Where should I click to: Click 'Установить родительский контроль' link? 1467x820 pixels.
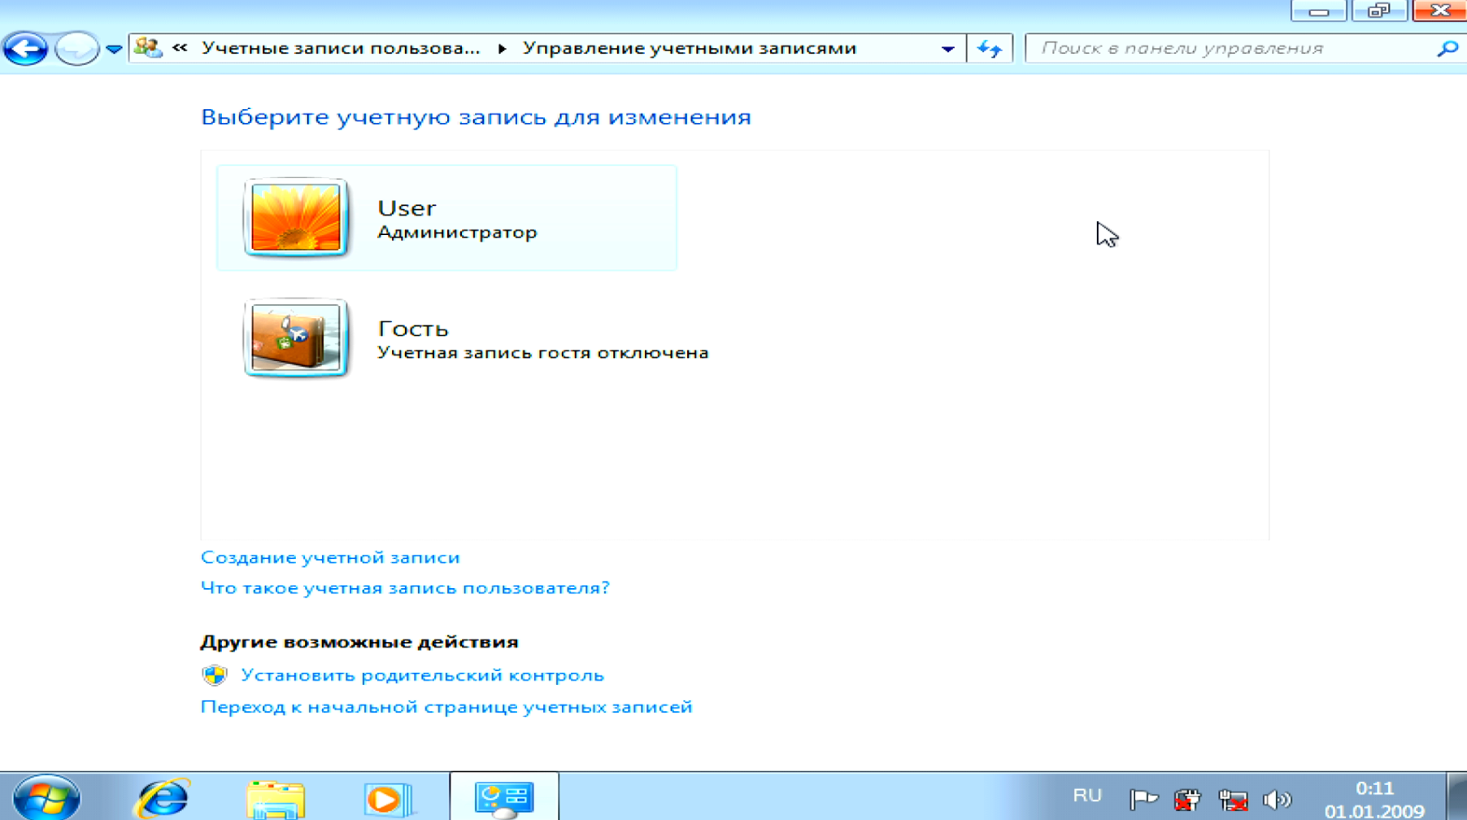pyautogui.click(x=422, y=675)
